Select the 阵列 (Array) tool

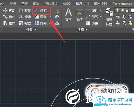coord(41,23)
